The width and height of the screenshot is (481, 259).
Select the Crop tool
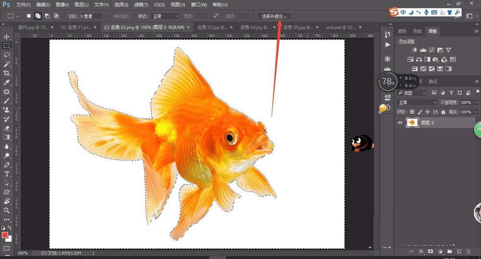click(6, 73)
